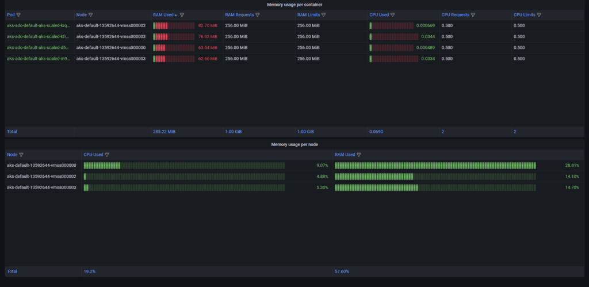
Task: Open filter for Node column in container table
Action: point(91,15)
